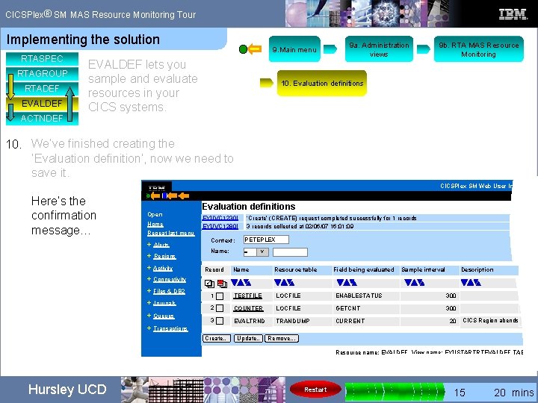Summarize by Name column icon
The height and width of the screenshot is (403, 538).
247,283
